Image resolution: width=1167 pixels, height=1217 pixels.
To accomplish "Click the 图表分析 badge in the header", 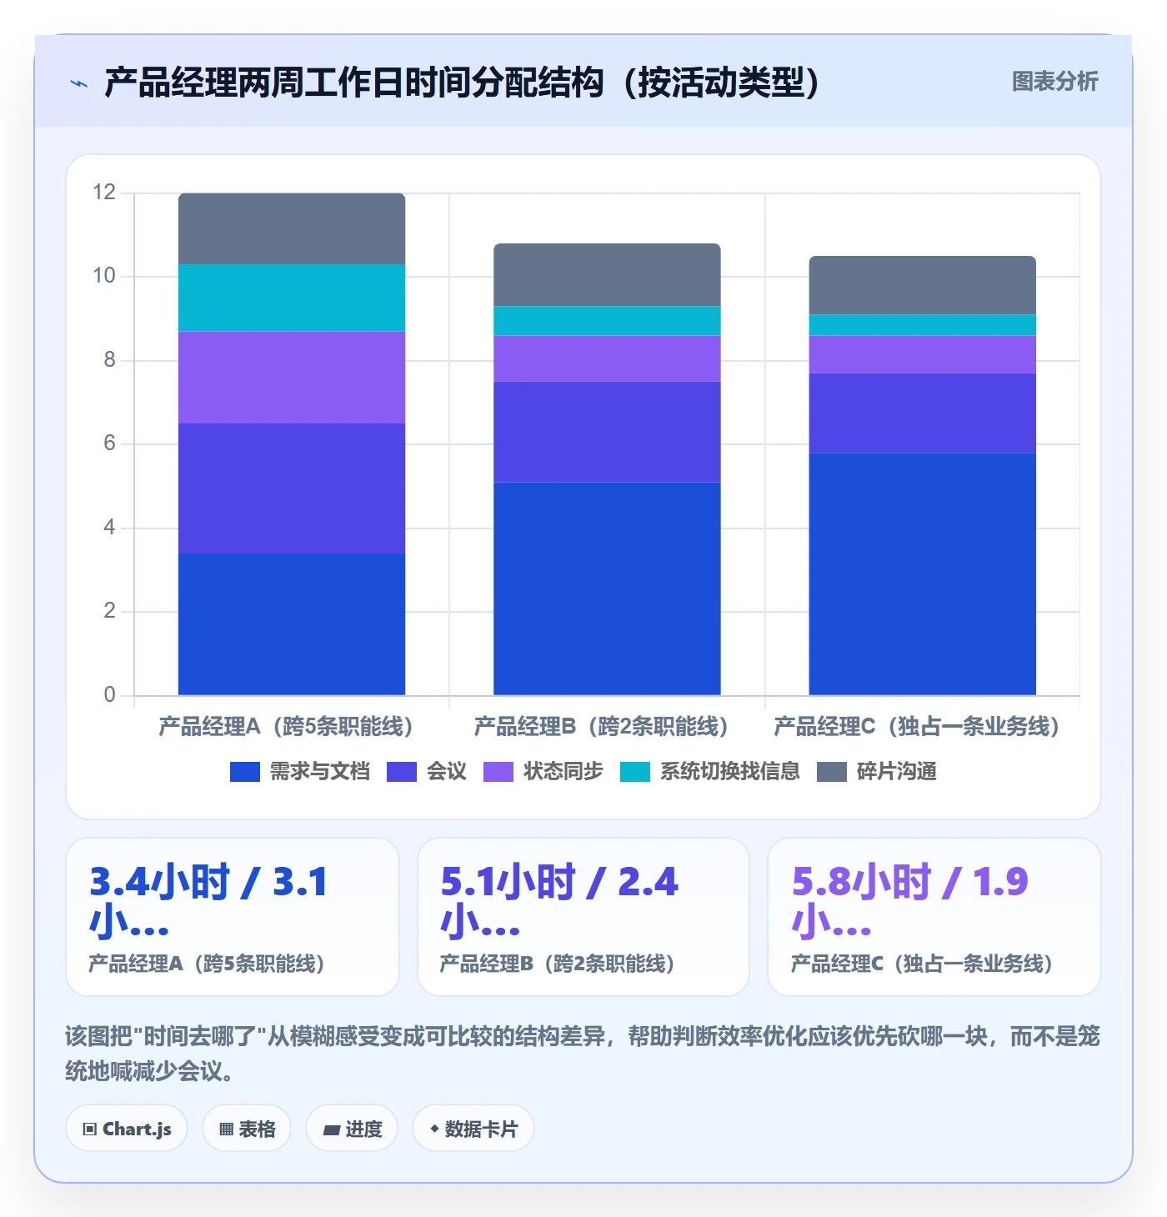I will 1054,82.
